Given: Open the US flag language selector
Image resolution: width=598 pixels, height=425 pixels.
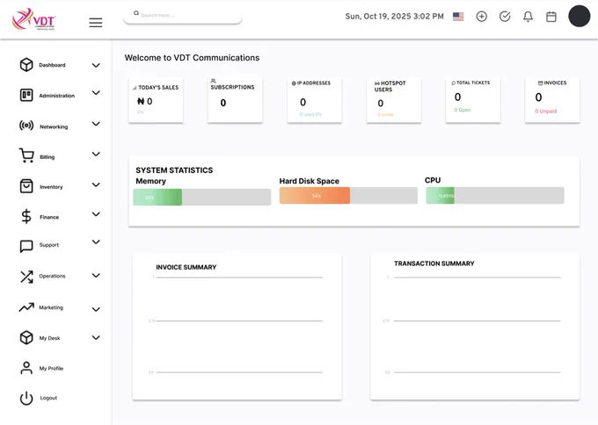Looking at the screenshot, I should (x=458, y=17).
